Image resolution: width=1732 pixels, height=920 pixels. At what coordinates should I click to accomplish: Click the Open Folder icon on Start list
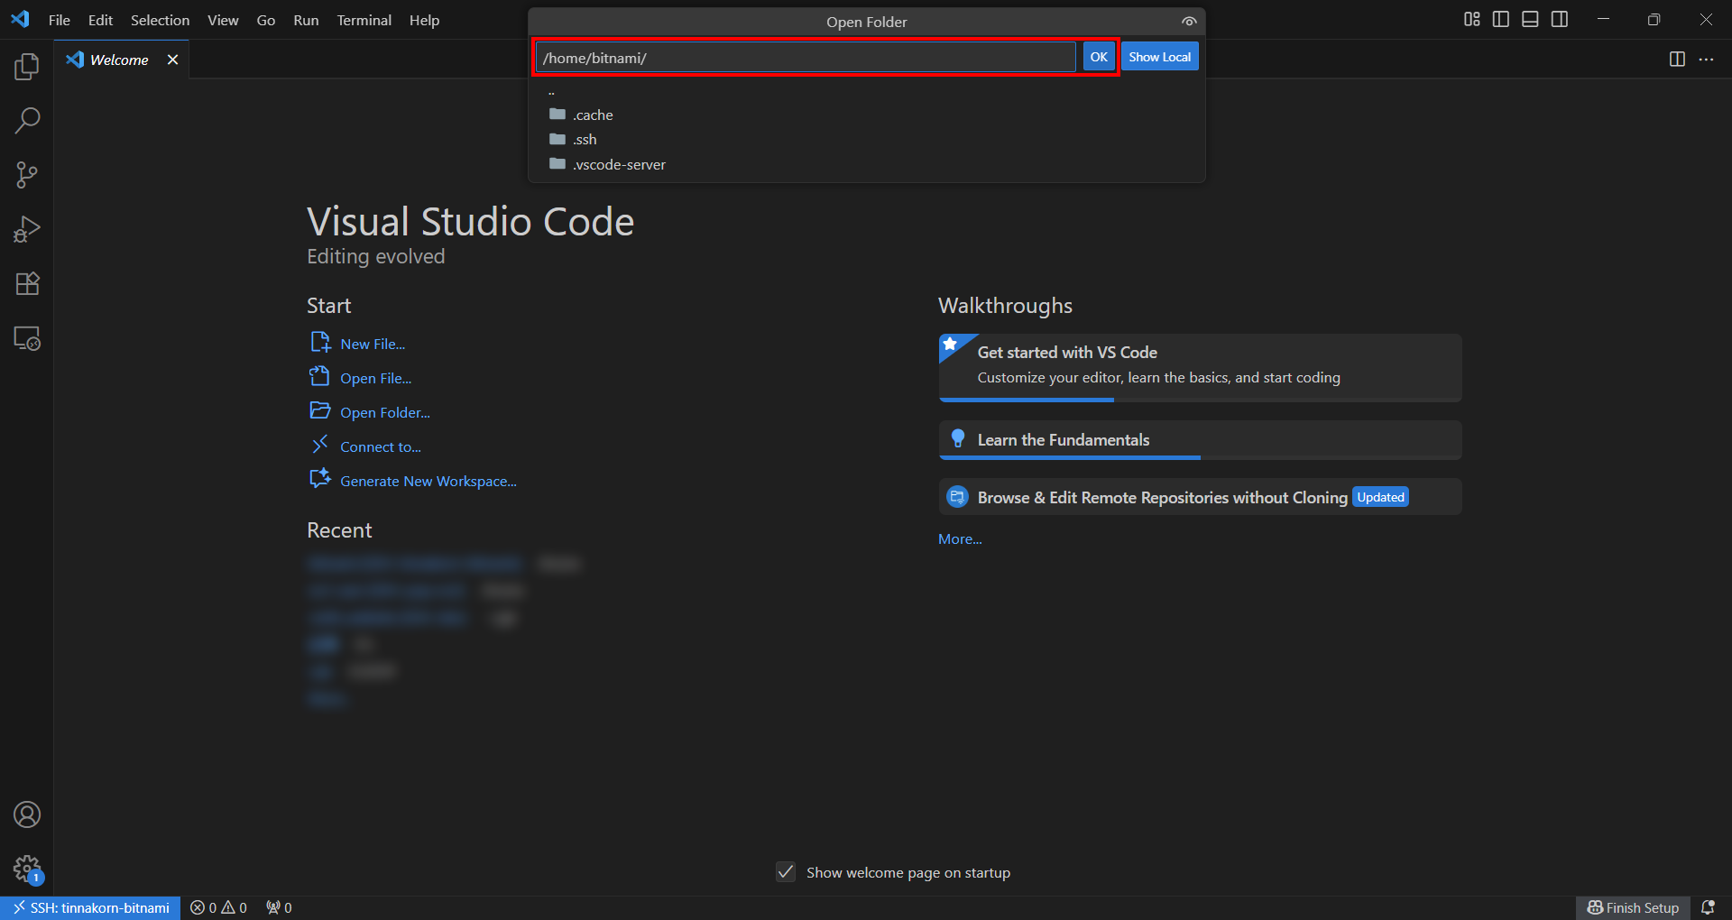pos(320,411)
